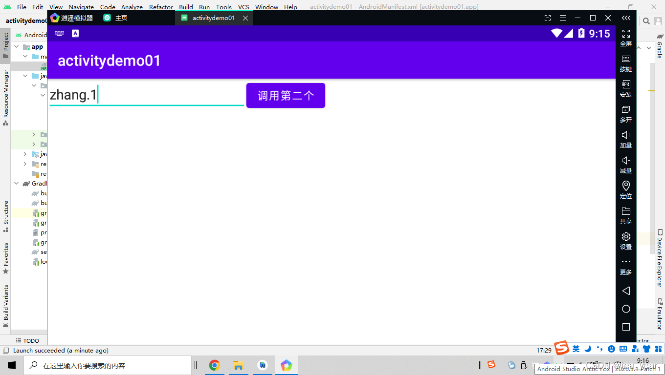Click the 安装 APK install icon
This screenshot has width=665, height=375.
(626, 84)
